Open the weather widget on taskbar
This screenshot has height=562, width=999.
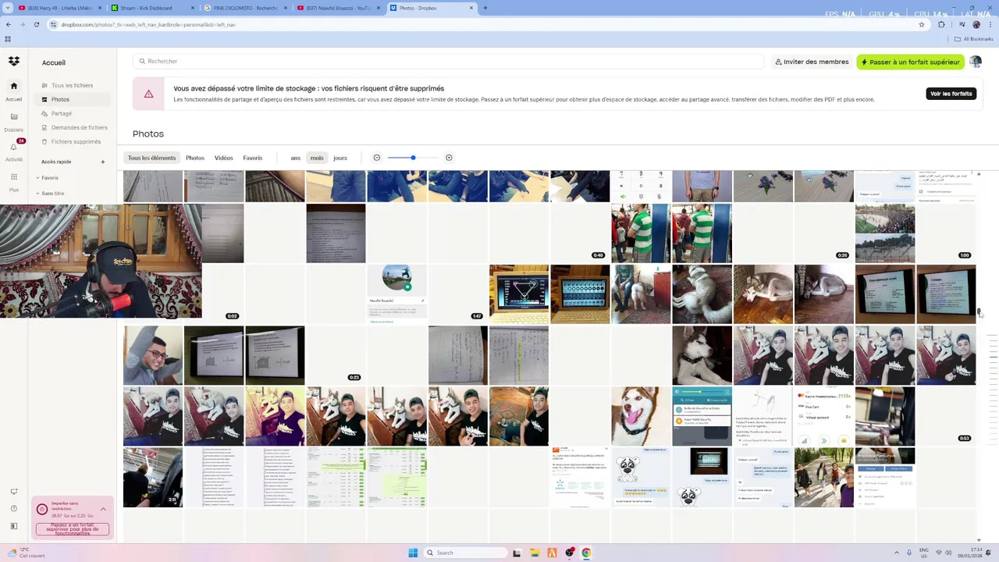click(26, 553)
